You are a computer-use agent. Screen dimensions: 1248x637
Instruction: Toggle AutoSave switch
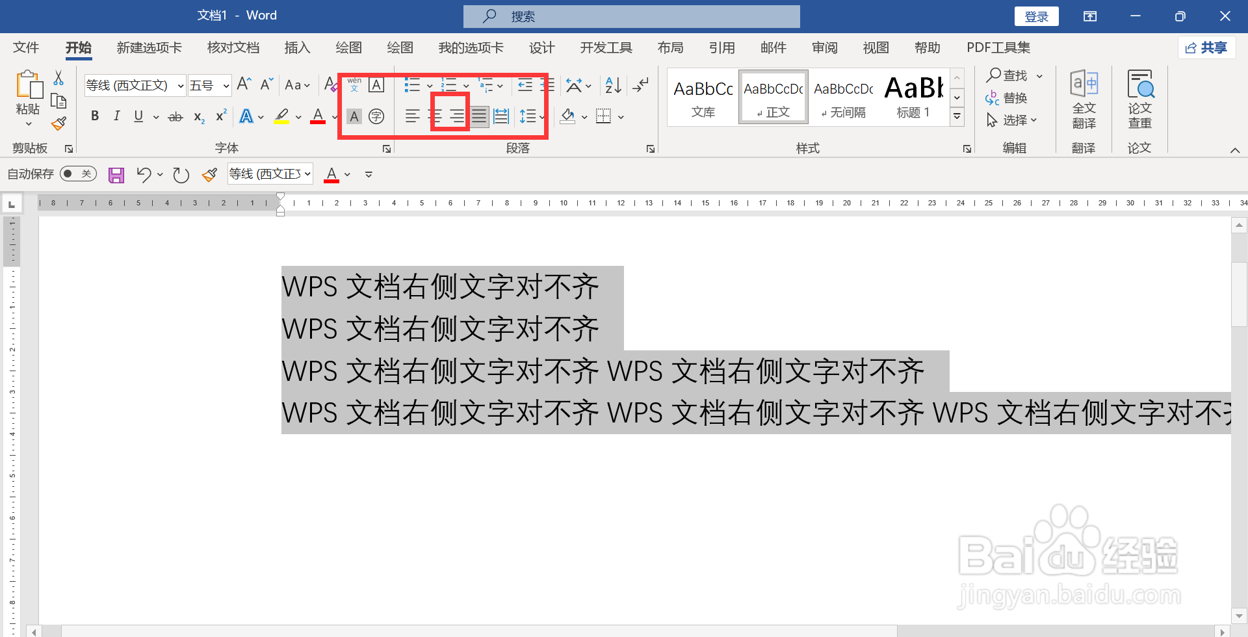[78, 174]
